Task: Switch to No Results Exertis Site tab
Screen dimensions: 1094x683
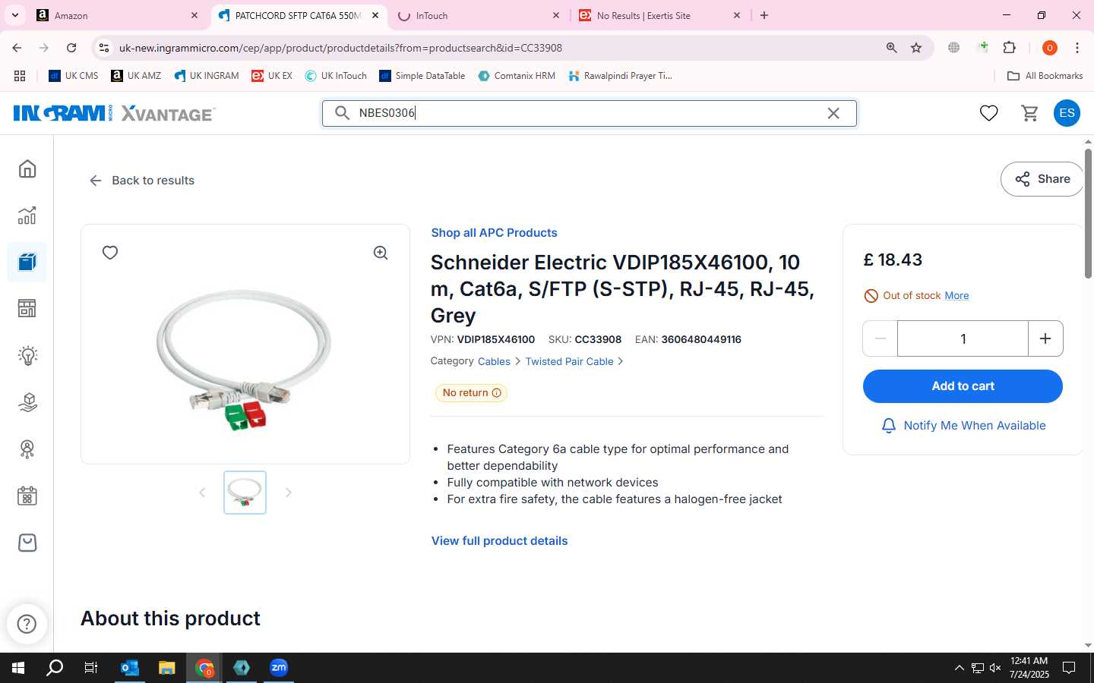Action: tap(659, 15)
